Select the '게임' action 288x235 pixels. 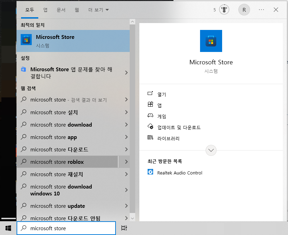(x=162, y=116)
